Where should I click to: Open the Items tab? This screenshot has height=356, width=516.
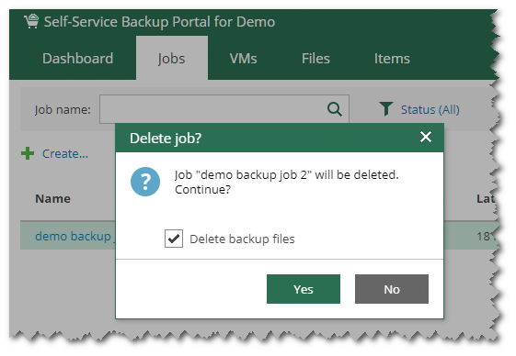point(392,59)
